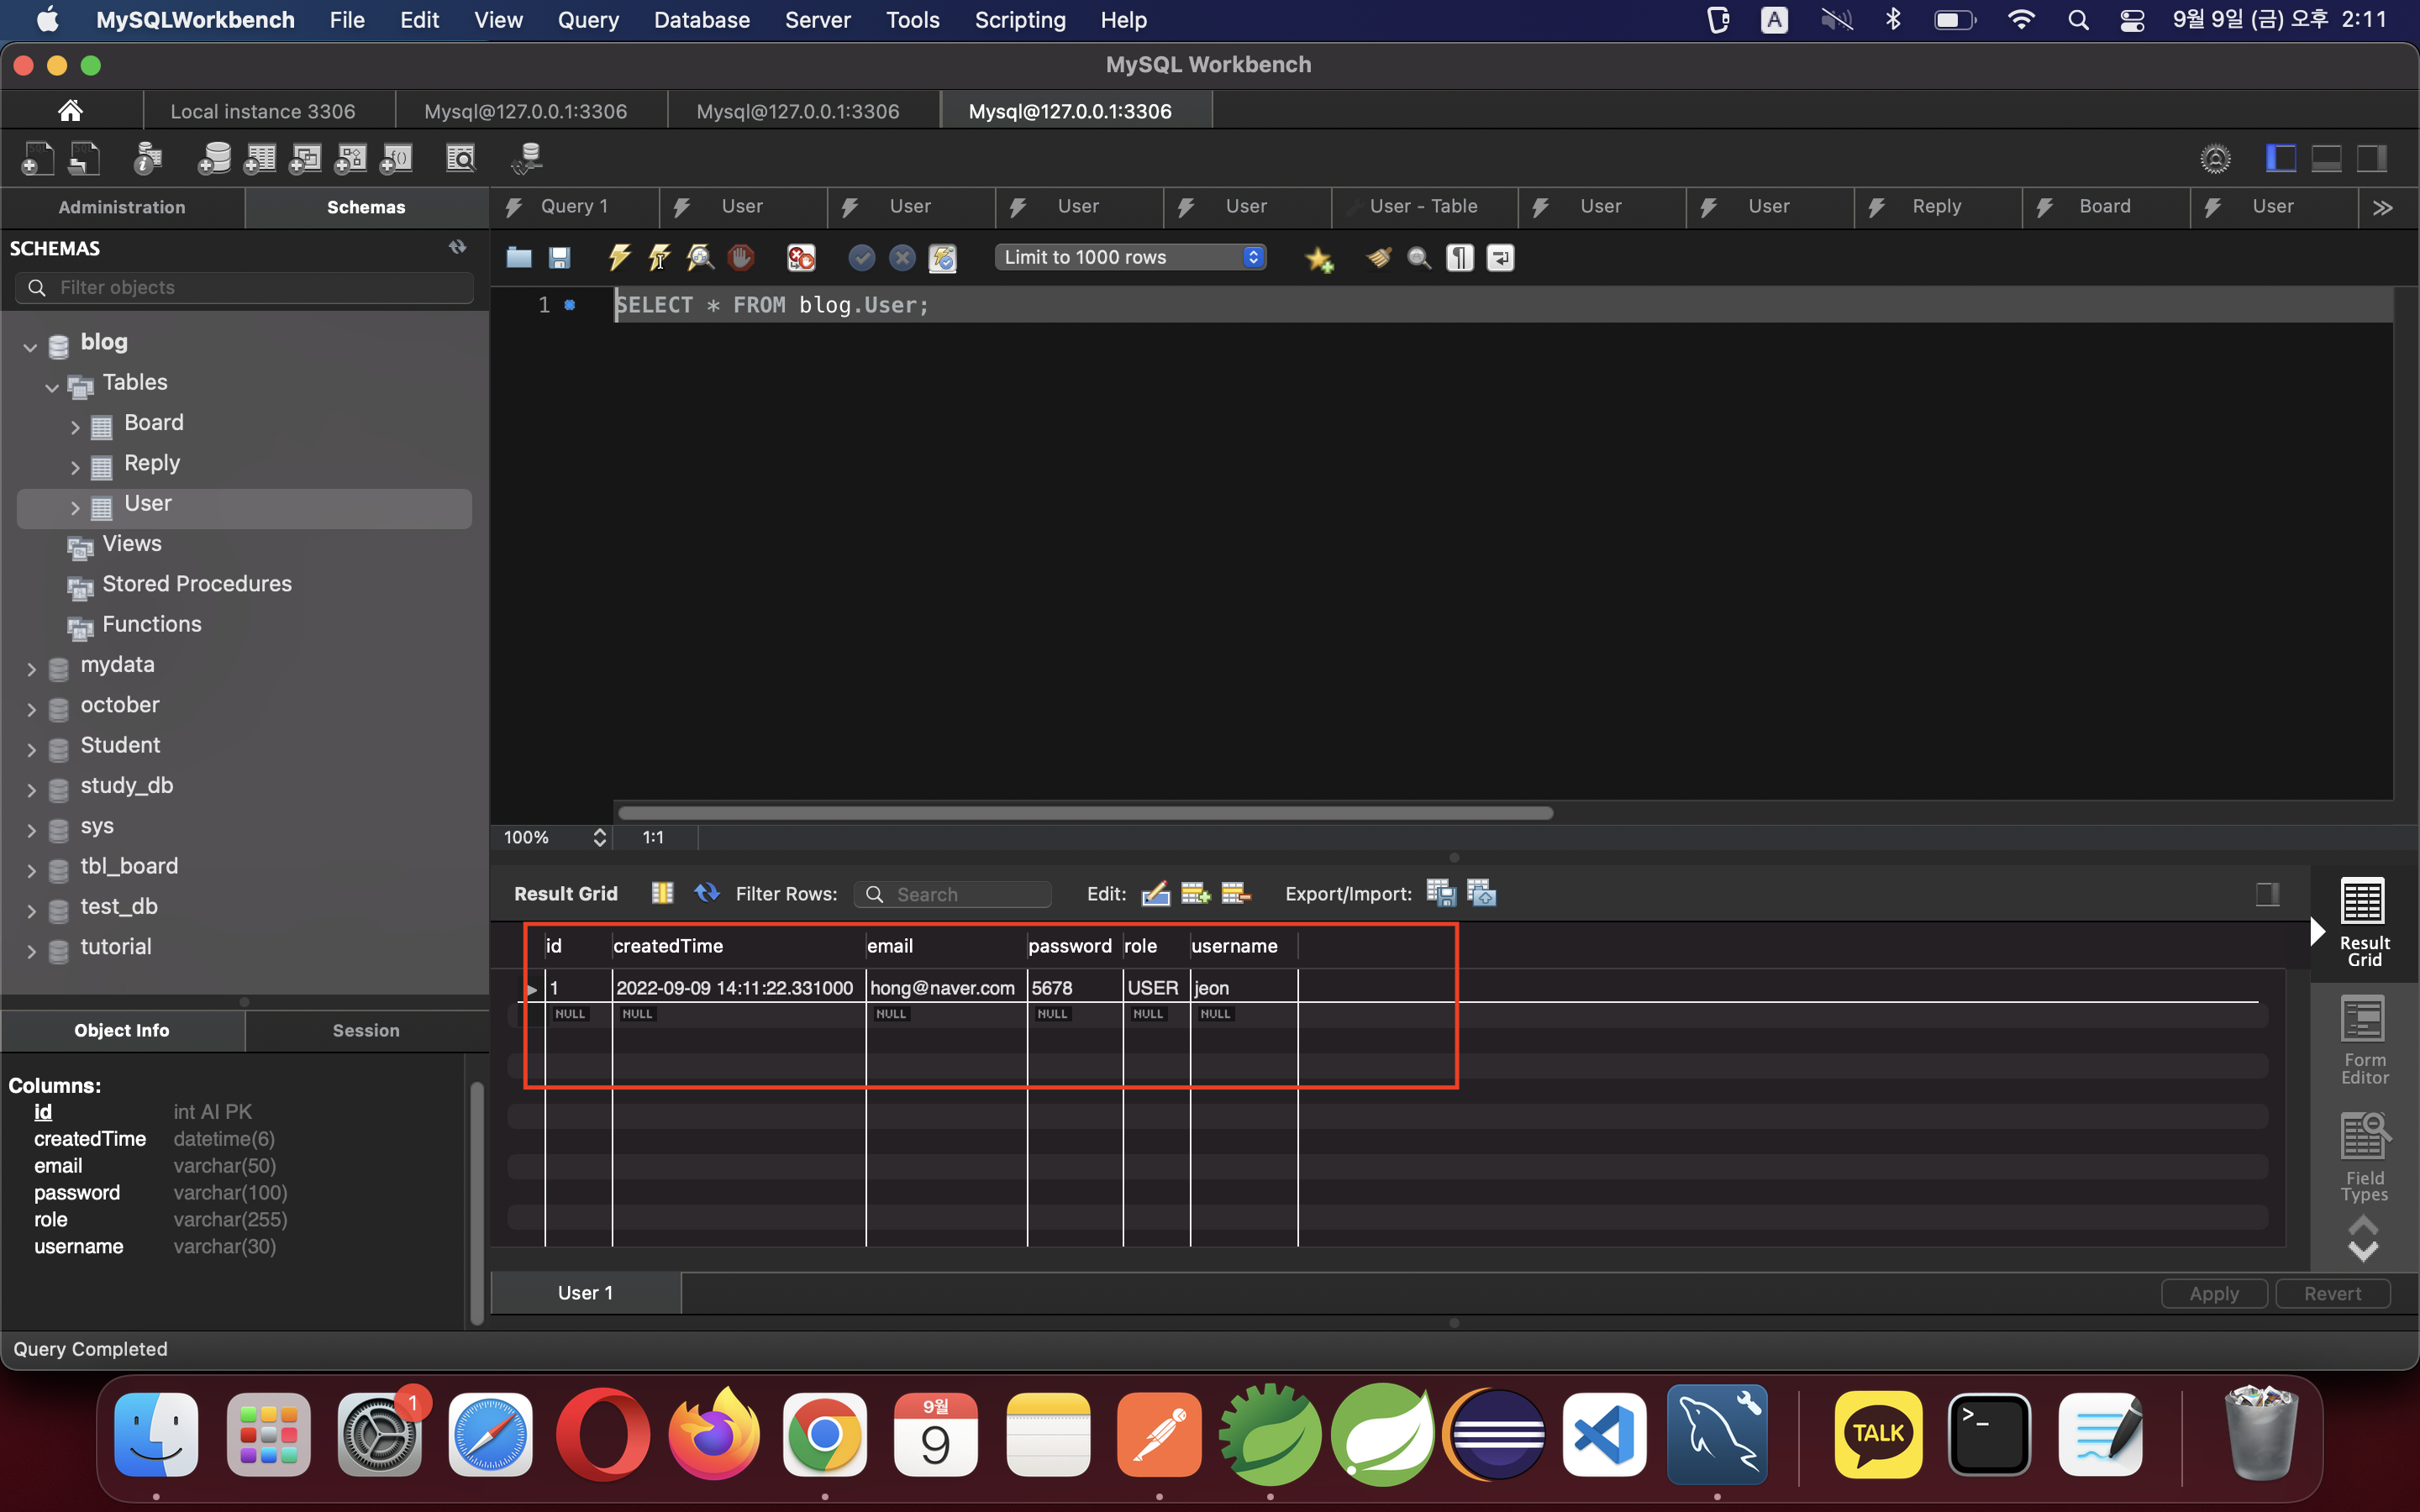The image size is (2420, 1512).
Task: Create new table toolbar icon
Action: click(x=260, y=158)
